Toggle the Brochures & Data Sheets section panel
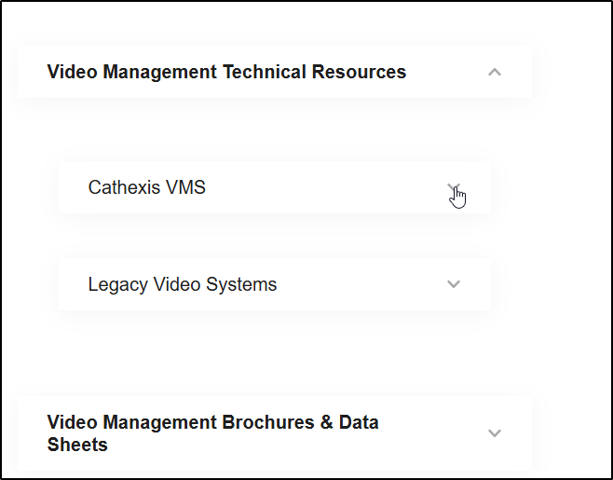 coord(275,433)
